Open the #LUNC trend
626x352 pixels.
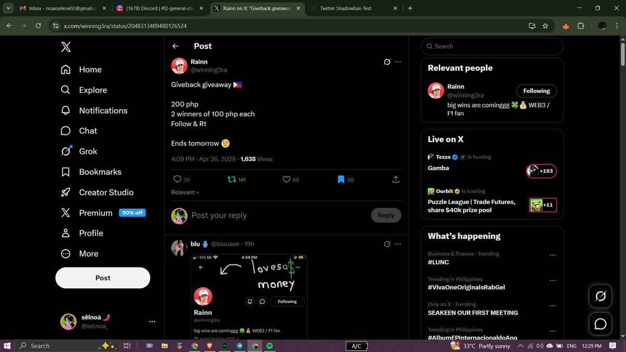[438, 262]
